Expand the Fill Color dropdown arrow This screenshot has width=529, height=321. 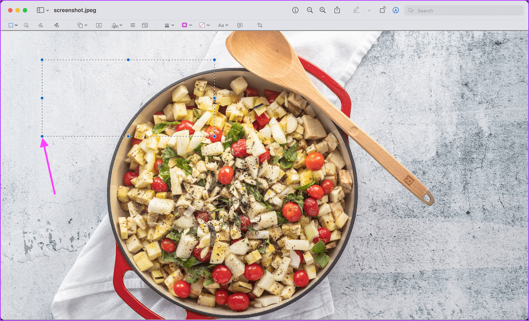208,25
